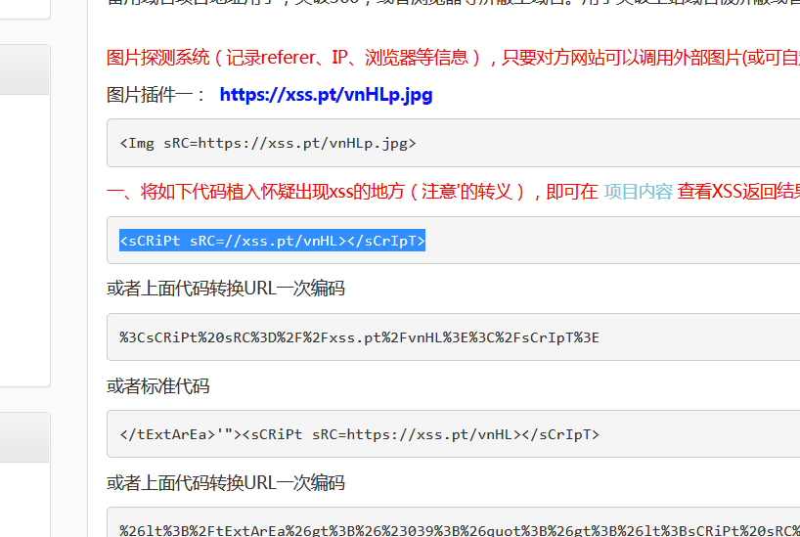800x537 pixels.
Task: Click 或者上面代码转换URL一次编码 heading above the %3CsCRiPt code
Action: pos(226,289)
